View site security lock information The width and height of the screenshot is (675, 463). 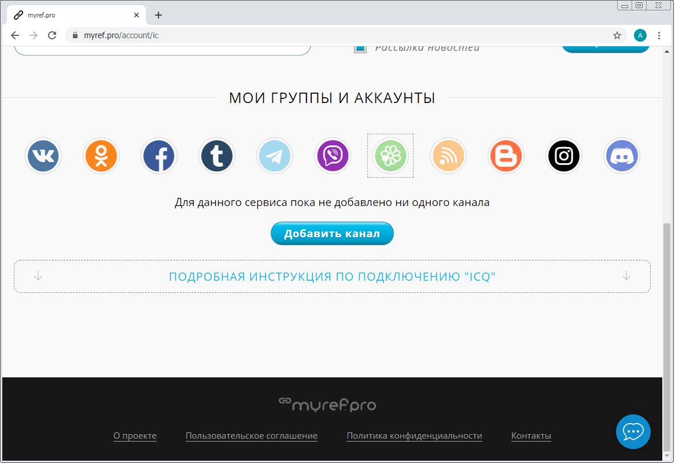point(75,35)
